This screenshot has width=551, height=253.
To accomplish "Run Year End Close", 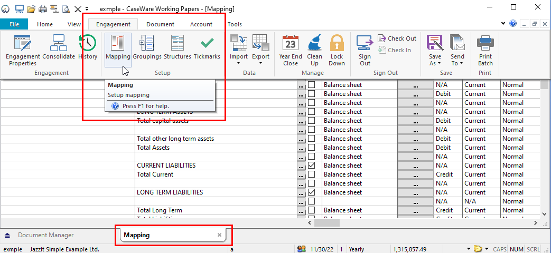I will pyautogui.click(x=291, y=50).
